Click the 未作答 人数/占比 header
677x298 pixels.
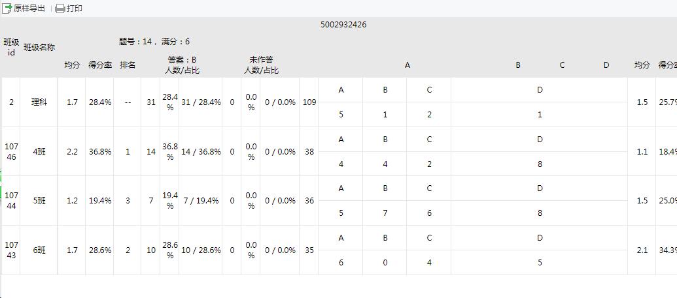261,65
